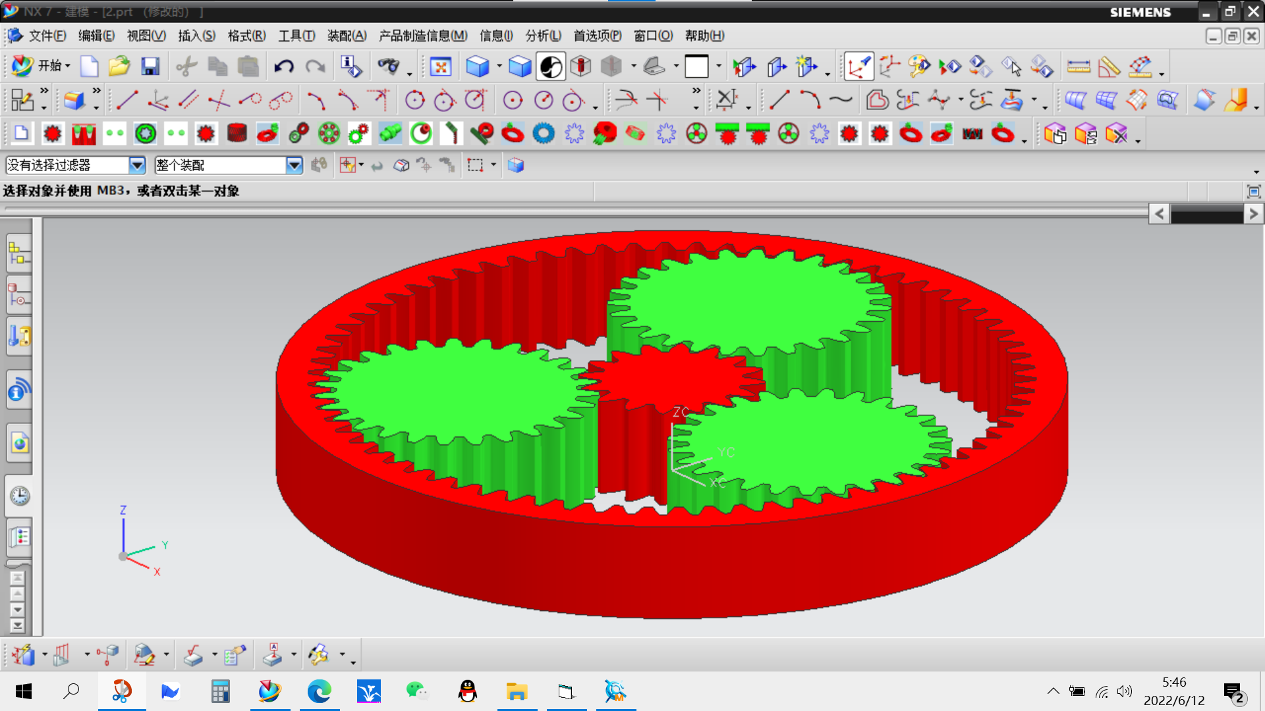
Task: Click the binoculars find icon
Action: (x=389, y=66)
